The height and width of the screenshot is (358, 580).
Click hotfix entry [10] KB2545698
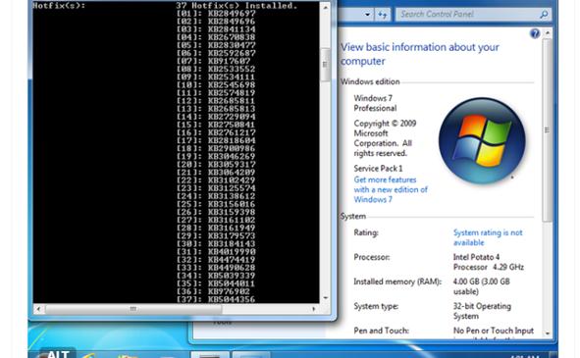point(216,85)
